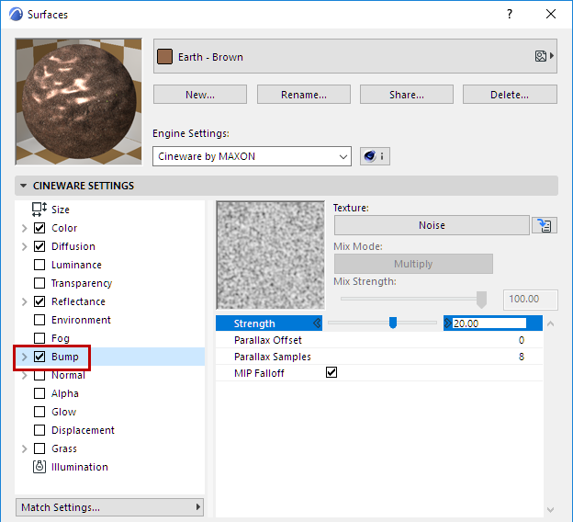573x522 pixels.
Task: Collapse the Cineware Settings panel
Action: [23, 186]
